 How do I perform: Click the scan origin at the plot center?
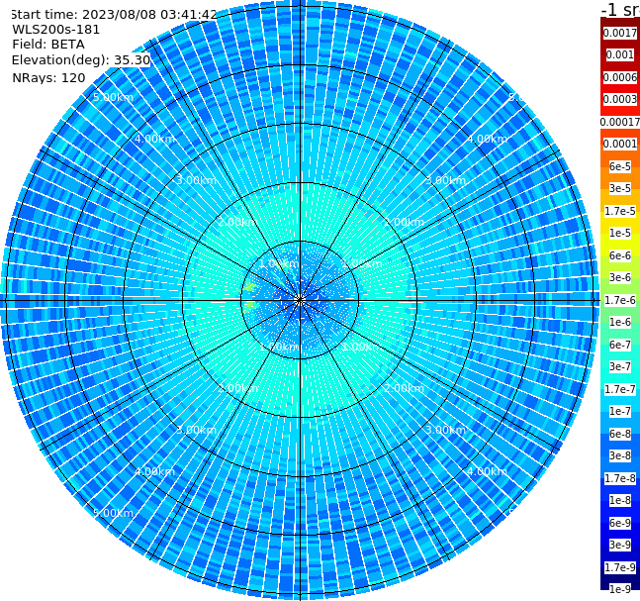pyautogui.click(x=300, y=300)
